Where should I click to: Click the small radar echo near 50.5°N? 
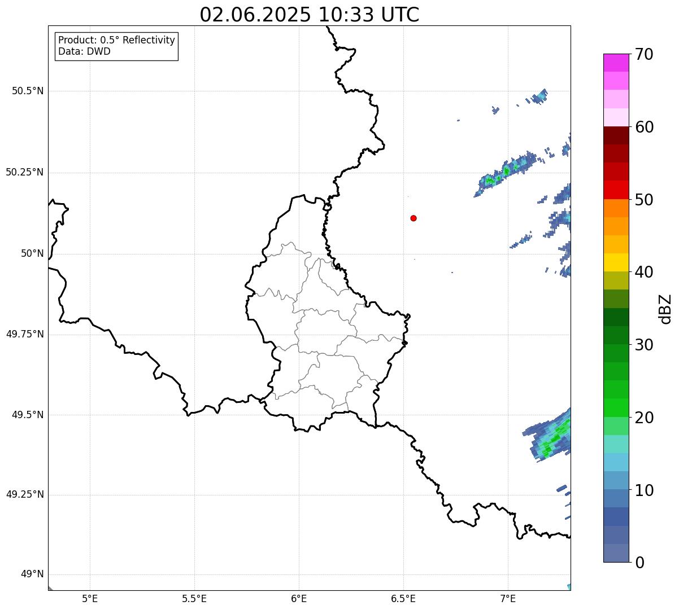[537, 96]
